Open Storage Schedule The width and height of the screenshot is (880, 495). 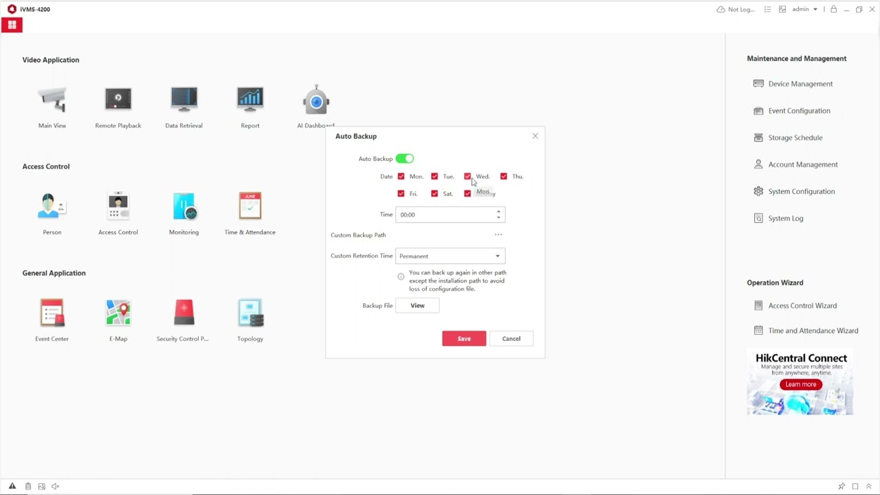tap(788, 137)
